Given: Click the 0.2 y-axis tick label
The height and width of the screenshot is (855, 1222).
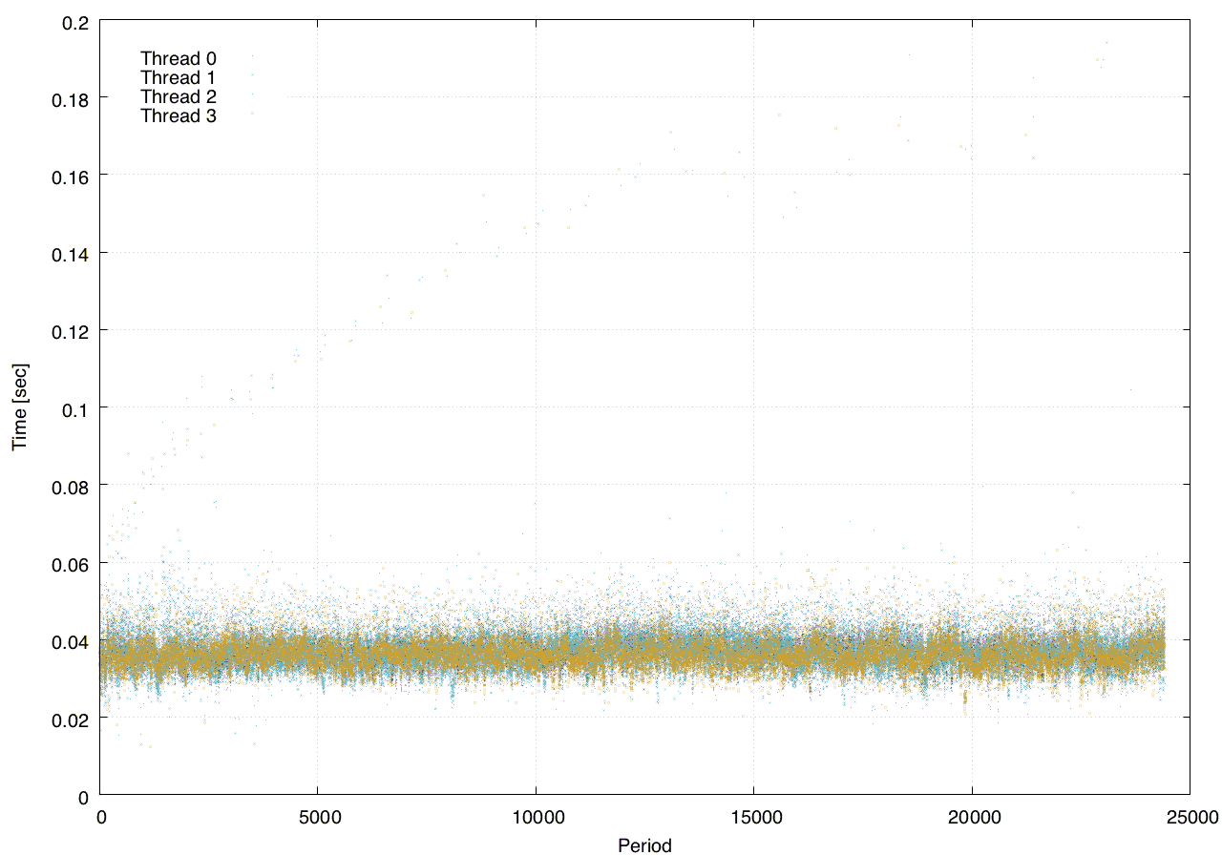Looking at the screenshot, I should (x=76, y=20).
